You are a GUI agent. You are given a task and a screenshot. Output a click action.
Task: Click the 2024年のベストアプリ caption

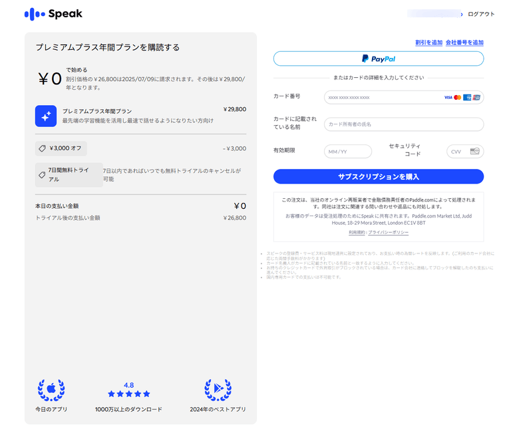click(x=218, y=410)
